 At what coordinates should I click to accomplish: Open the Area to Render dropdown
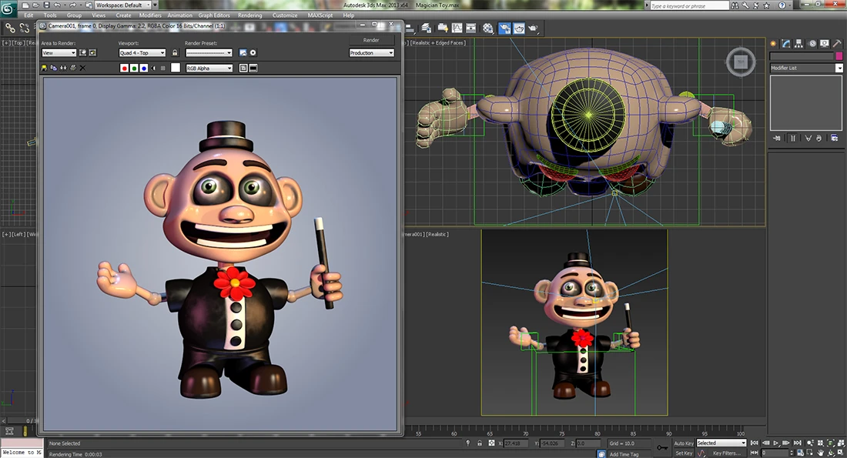(x=59, y=53)
